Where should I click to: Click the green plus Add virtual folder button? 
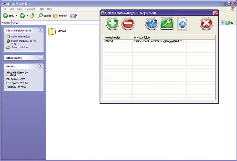(113, 24)
